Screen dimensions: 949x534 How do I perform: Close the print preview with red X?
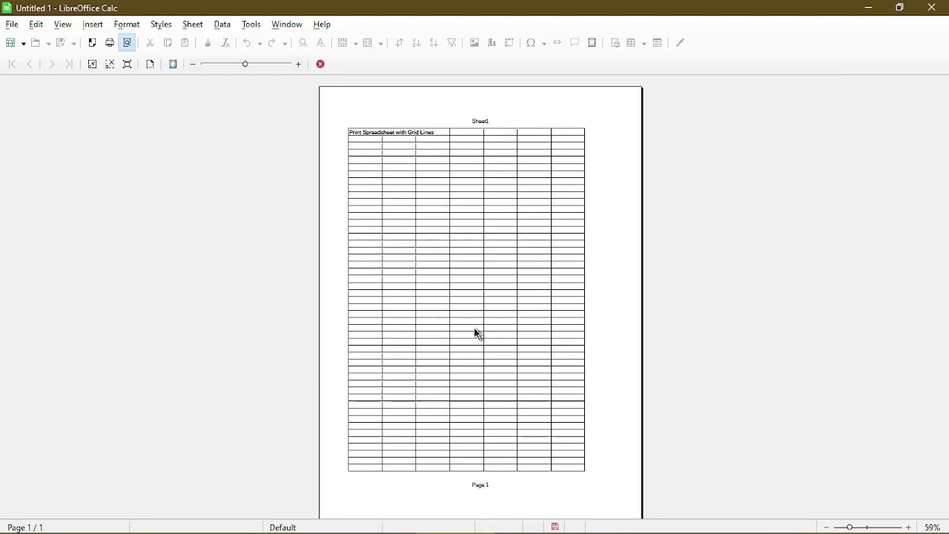point(321,65)
